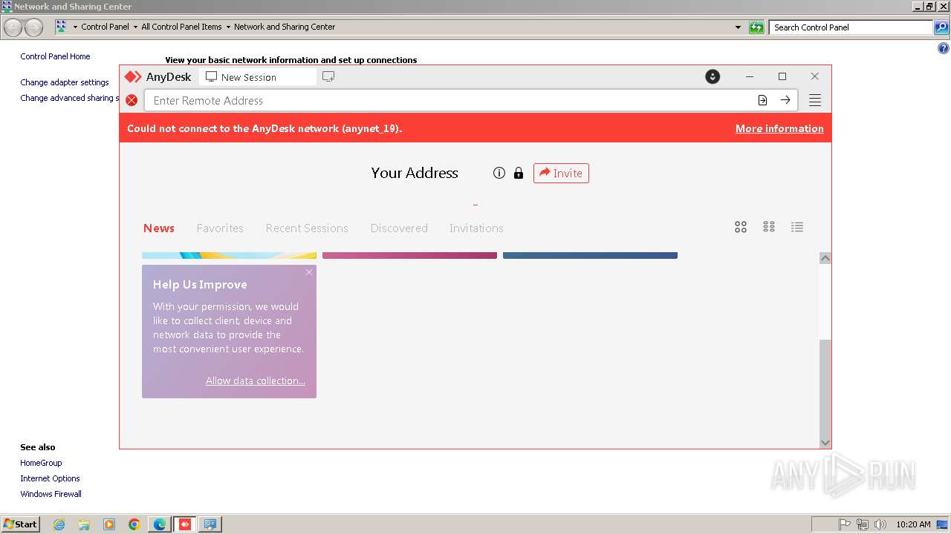This screenshot has width=951, height=534.
Task: Click the AnyDesk logo icon
Action: (x=133, y=76)
